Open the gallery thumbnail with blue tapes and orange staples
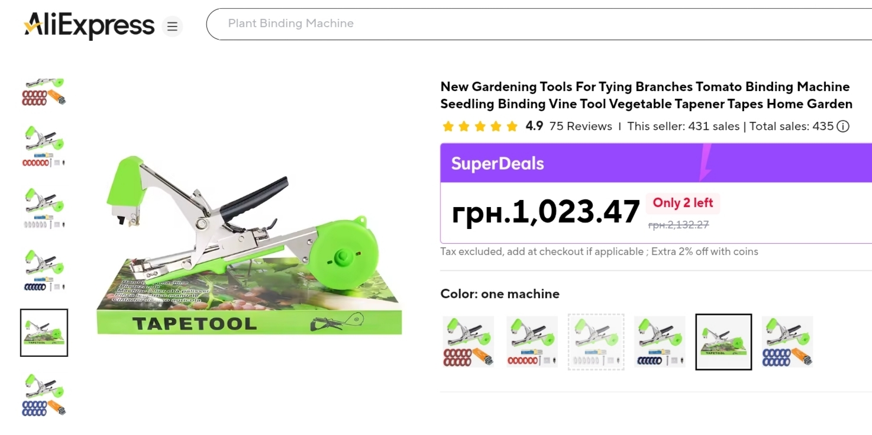Screen dimensions: 872x435 tap(44, 394)
